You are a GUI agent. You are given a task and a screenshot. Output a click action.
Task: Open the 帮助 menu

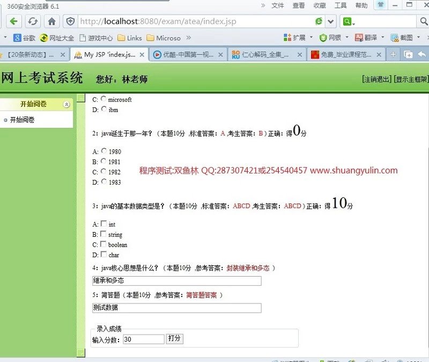click(361, 5)
